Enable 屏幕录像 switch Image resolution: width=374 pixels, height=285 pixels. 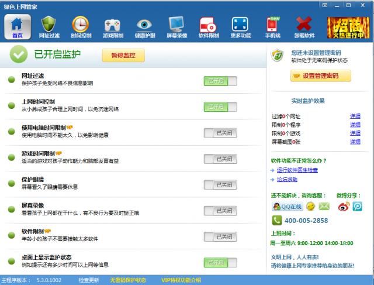(x=220, y=211)
